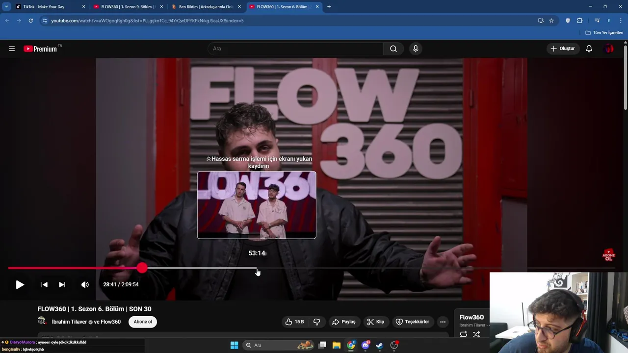Image resolution: width=628 pixels, height=353 pixels.
Task: Click the search magnifier button
Action: click(x=393, y=49)
